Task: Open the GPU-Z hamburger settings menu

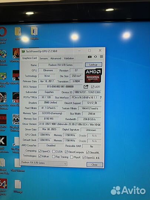Action: tap(101, 57)
